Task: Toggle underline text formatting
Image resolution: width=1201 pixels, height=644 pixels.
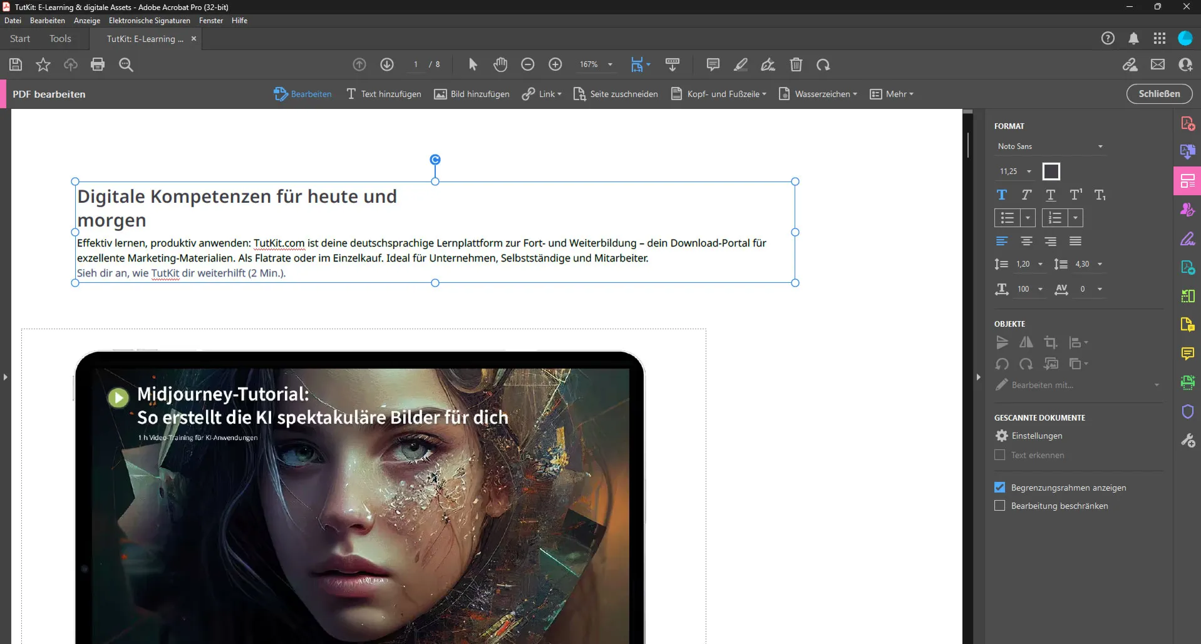Action: click(1051, 195)
